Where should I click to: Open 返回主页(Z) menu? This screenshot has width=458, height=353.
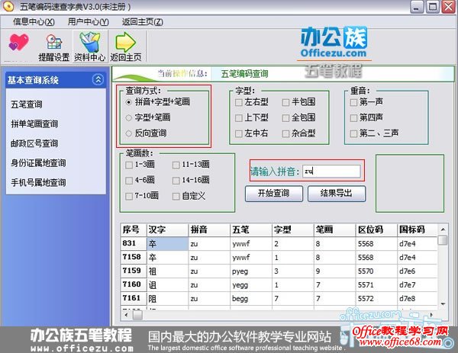(x=143, y=22)
